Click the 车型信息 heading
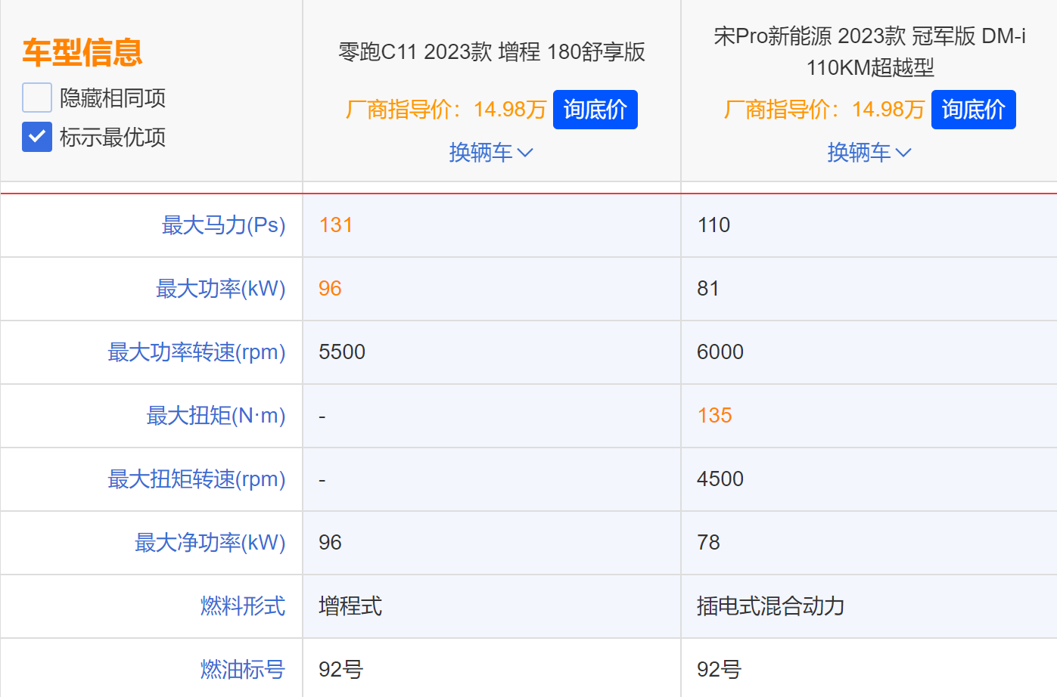This screenshot has height=697, width=1057. click(82, 52)
